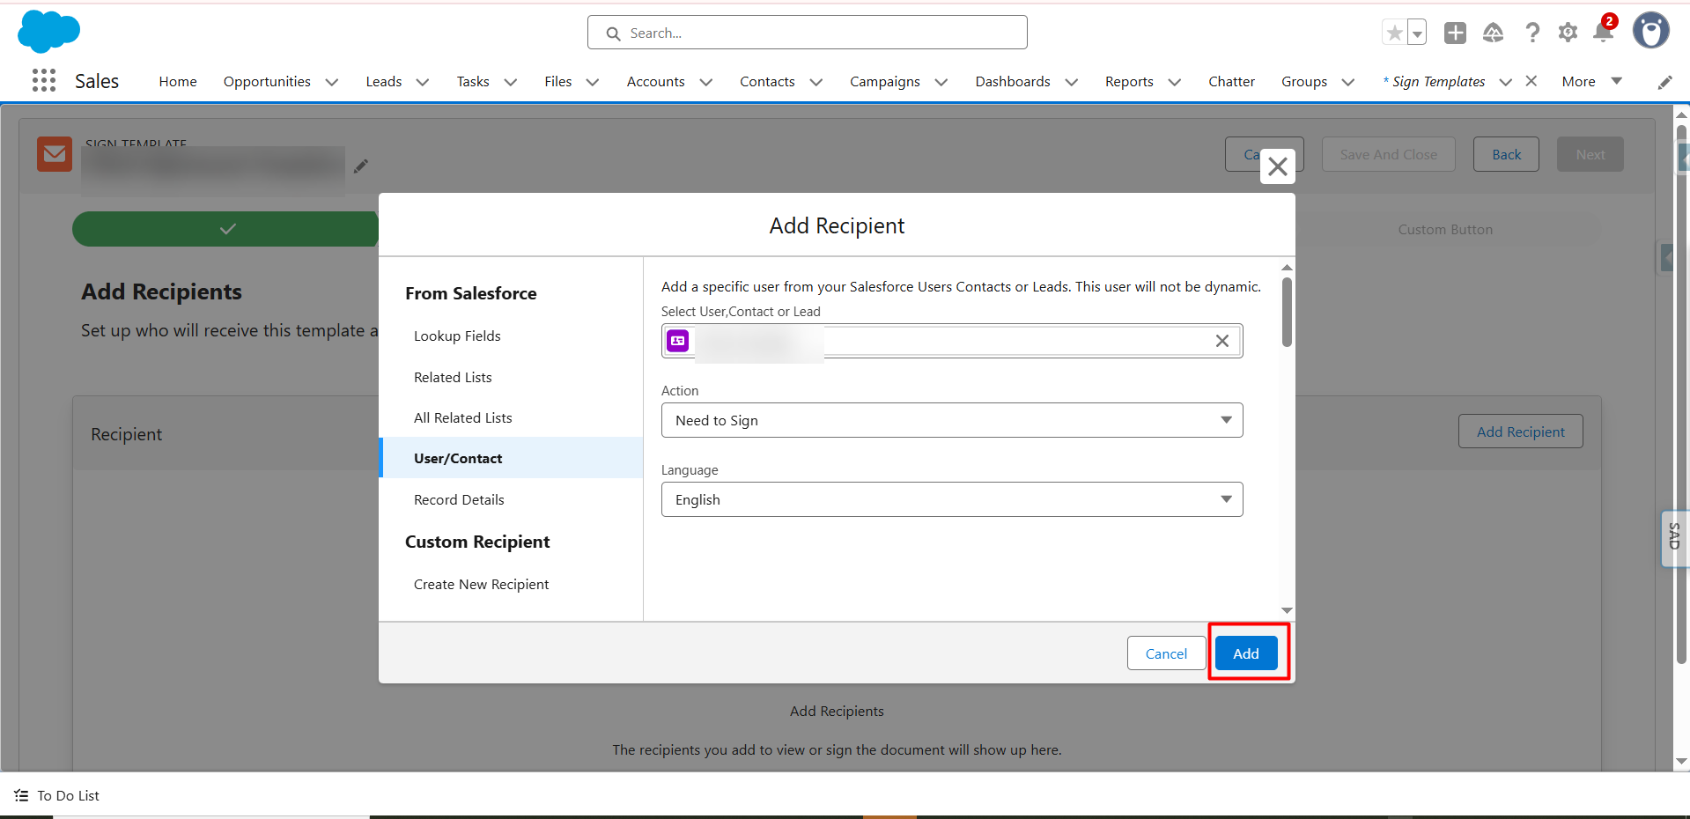The image size is (1690, 819).
Task: Click the global Search field
Action: (807, 33)
